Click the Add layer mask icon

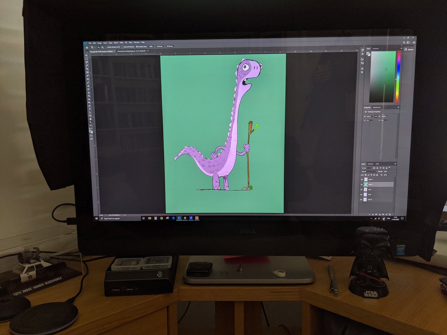tap(376, 214)
